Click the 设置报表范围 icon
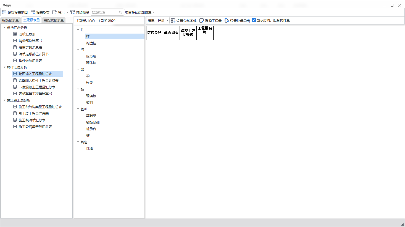 click(x=4, y=12)
